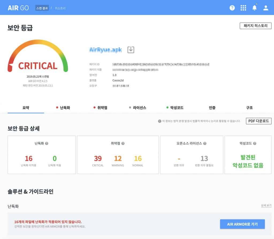The width and height of the screenshot is (274, 239).
Task: Open the 상세 보기 link
Action: click(266, 206)
